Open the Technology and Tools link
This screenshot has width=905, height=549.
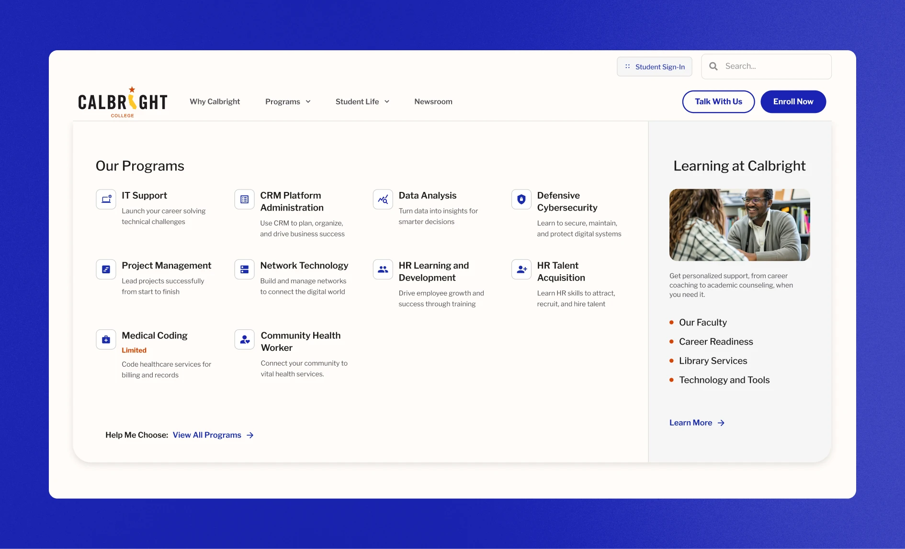pyautogui.click(x=724, y=380)
